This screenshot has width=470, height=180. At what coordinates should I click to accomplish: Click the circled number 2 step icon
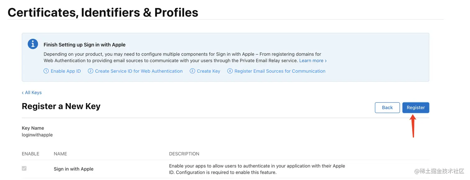tap(90, 71)
